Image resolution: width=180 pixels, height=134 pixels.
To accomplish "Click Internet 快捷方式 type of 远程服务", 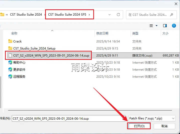I will point(144,77).
